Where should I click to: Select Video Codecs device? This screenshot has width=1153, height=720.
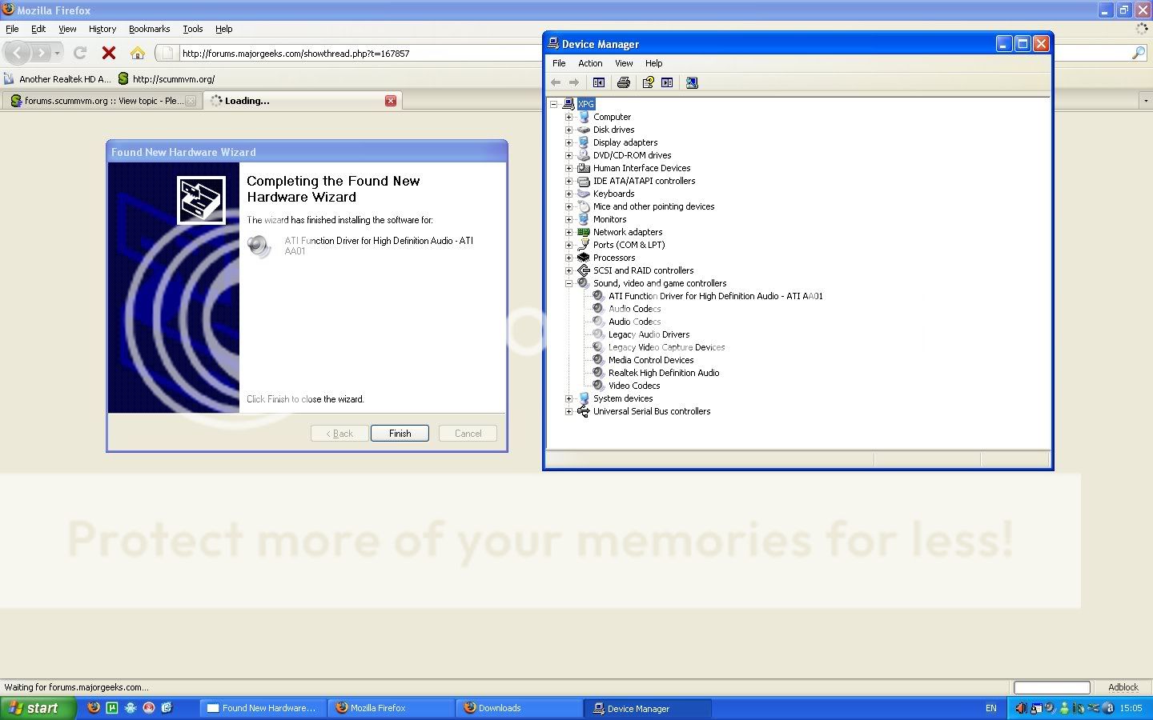[x=634, y=386]
